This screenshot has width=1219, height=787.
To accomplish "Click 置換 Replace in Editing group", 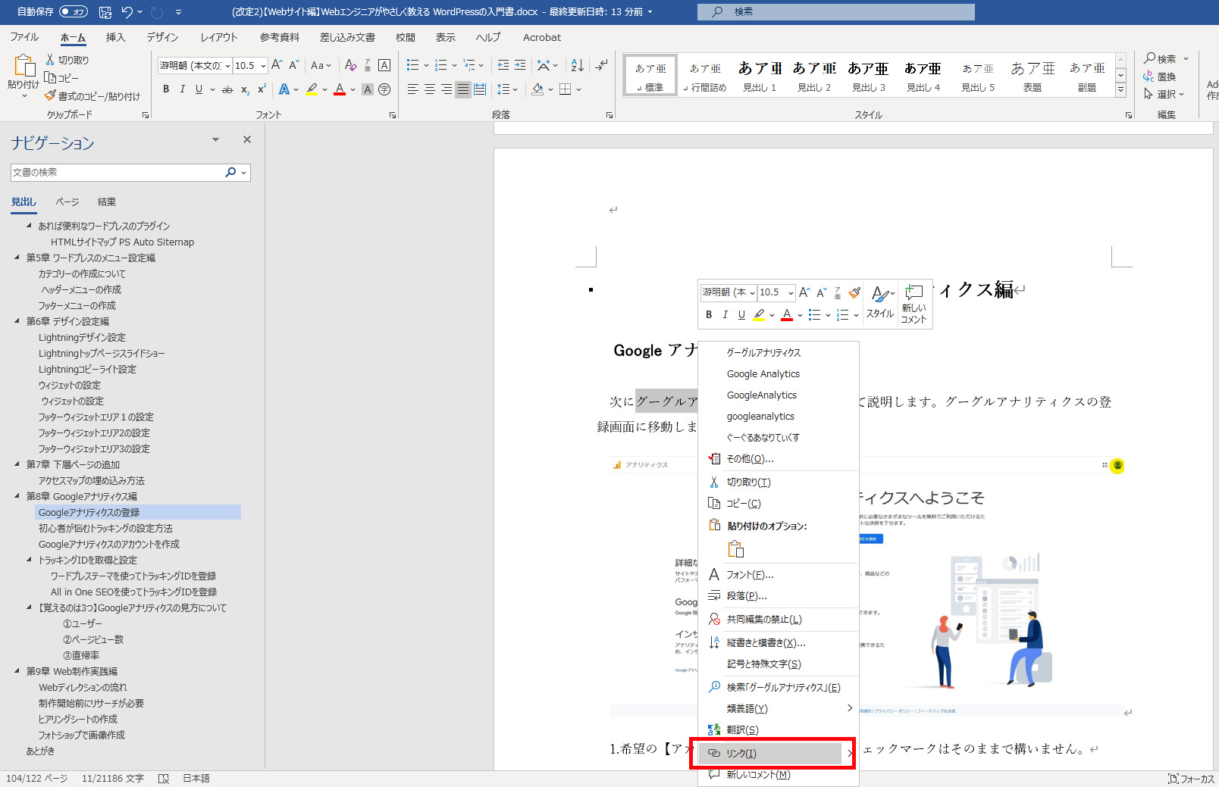I will [1160, 77].
